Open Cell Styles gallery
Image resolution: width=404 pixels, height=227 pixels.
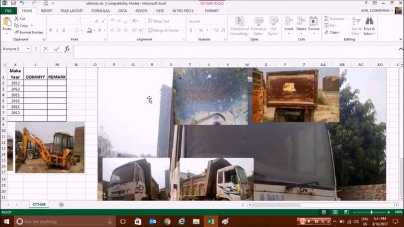pos(273,26)
